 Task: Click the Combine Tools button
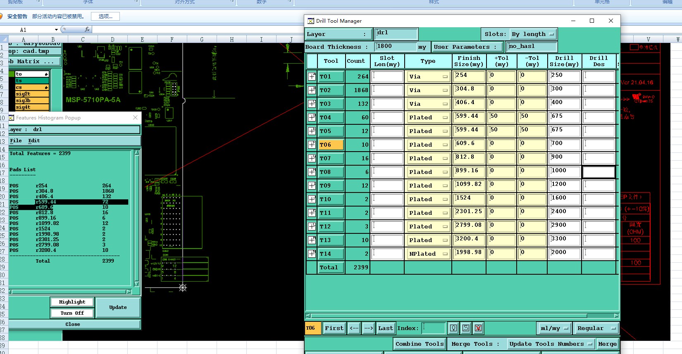(420, 344)
